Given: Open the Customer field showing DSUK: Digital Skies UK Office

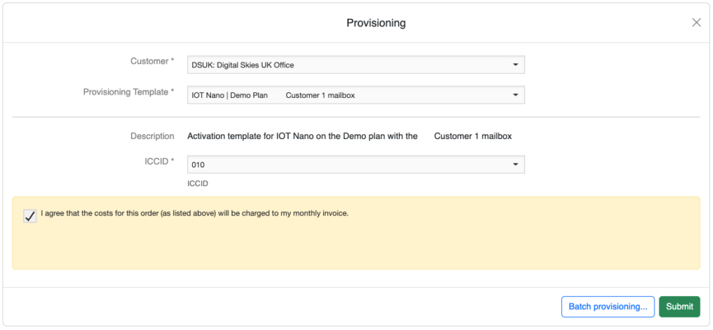Looking at the screenshot, I should [x=348, y=65].
